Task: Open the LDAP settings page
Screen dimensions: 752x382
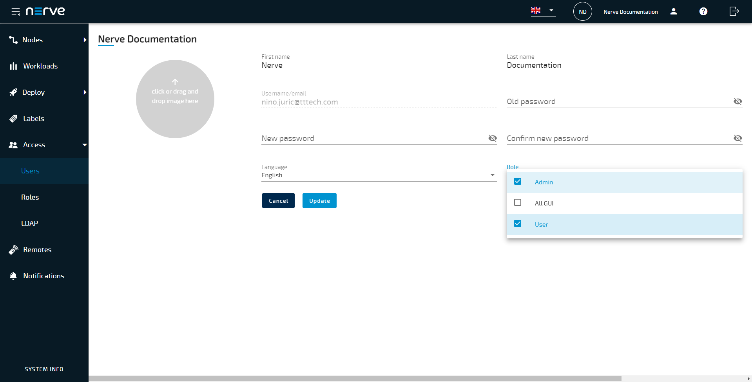Action: [29, 223]
